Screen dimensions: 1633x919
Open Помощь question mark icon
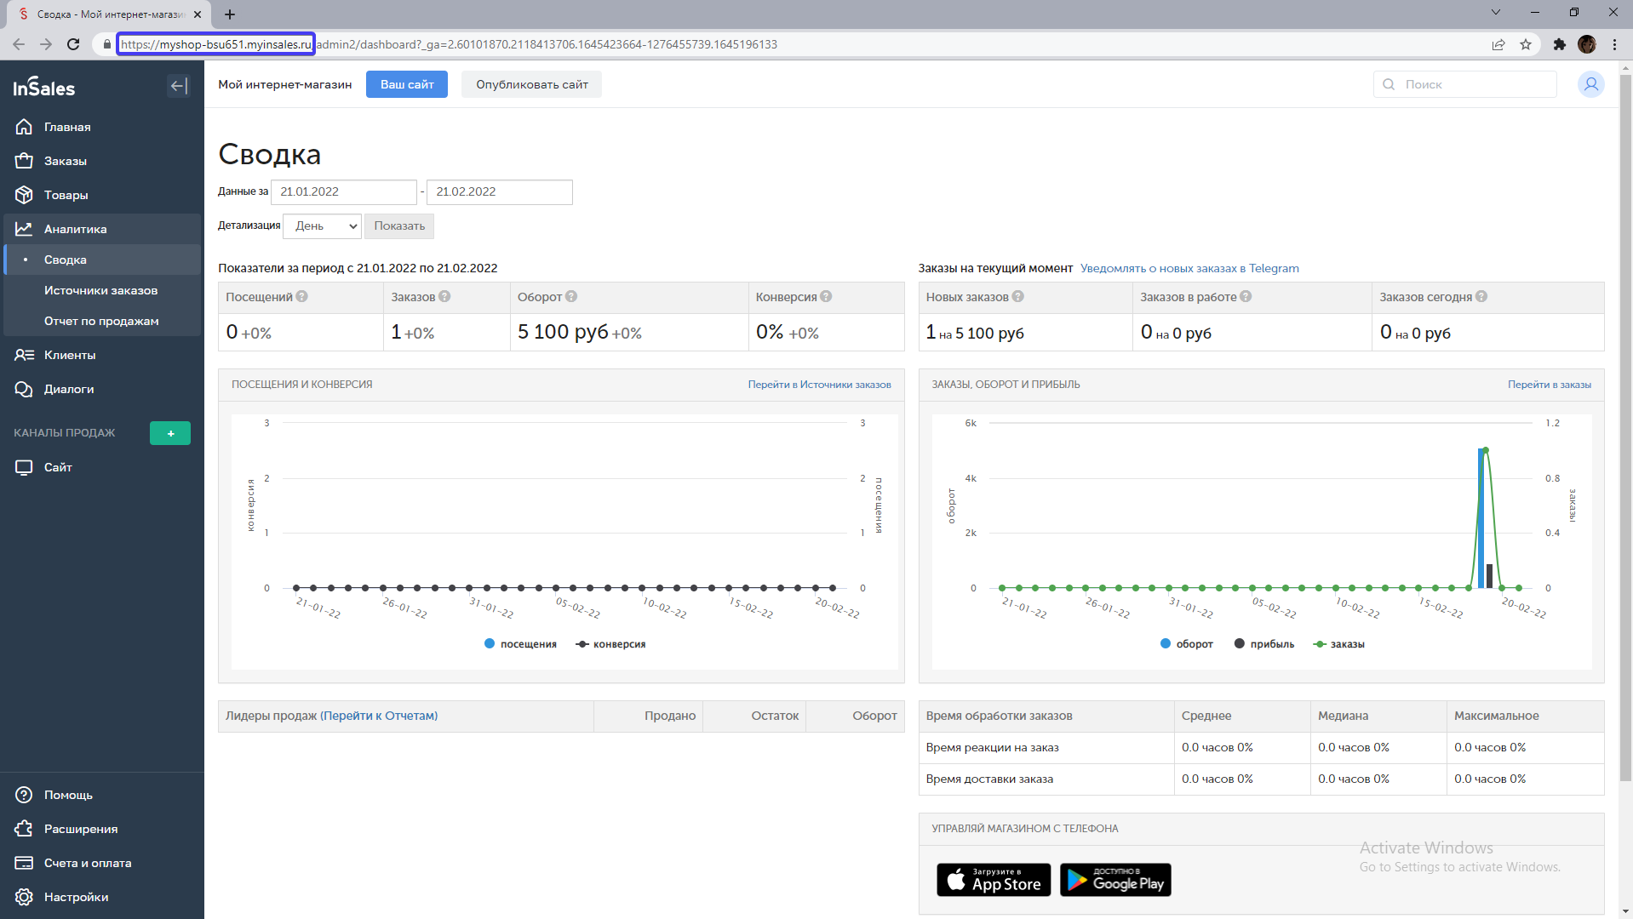(x=24, y=795)
